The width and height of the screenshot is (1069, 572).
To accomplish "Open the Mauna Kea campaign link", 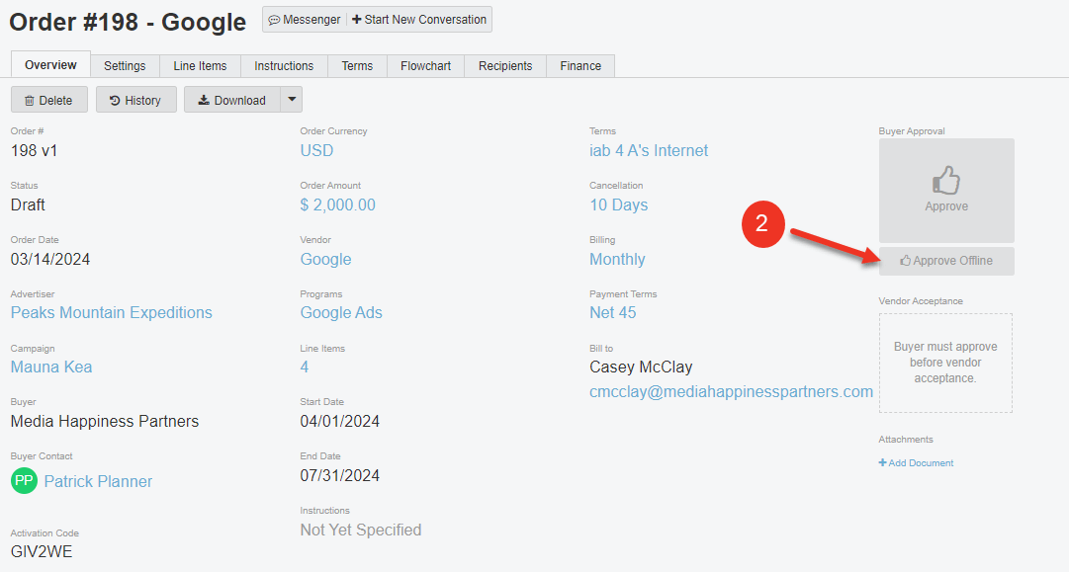I will (50, 367).
